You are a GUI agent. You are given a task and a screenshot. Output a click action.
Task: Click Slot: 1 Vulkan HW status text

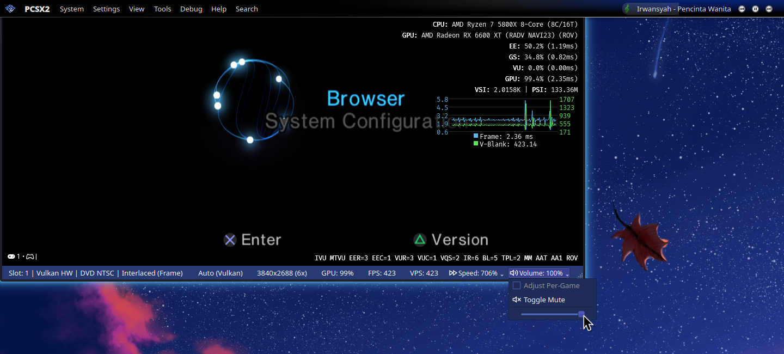96,273
